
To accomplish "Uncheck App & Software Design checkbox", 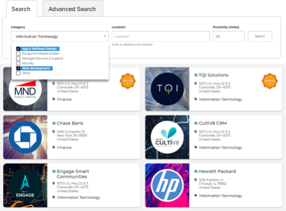I will [18, 49].
